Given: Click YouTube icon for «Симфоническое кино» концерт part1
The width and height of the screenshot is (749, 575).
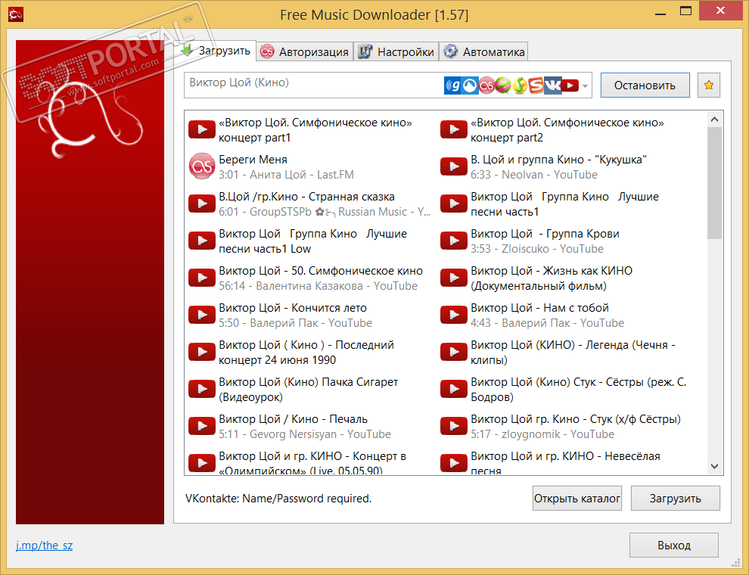Looking at the screenshot, I should [201, 129].
